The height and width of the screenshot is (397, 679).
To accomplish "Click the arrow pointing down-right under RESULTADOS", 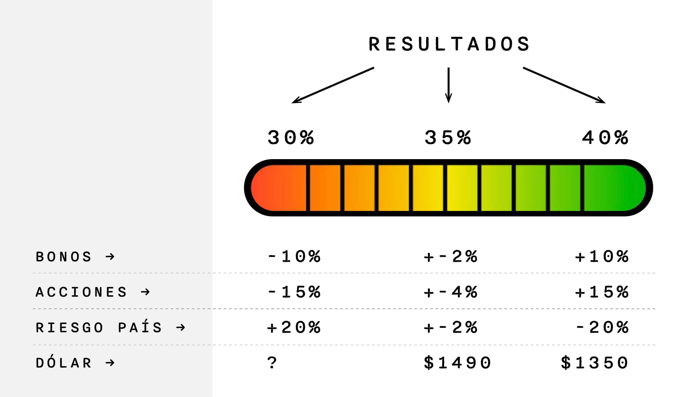I will [x=564, y=85].
